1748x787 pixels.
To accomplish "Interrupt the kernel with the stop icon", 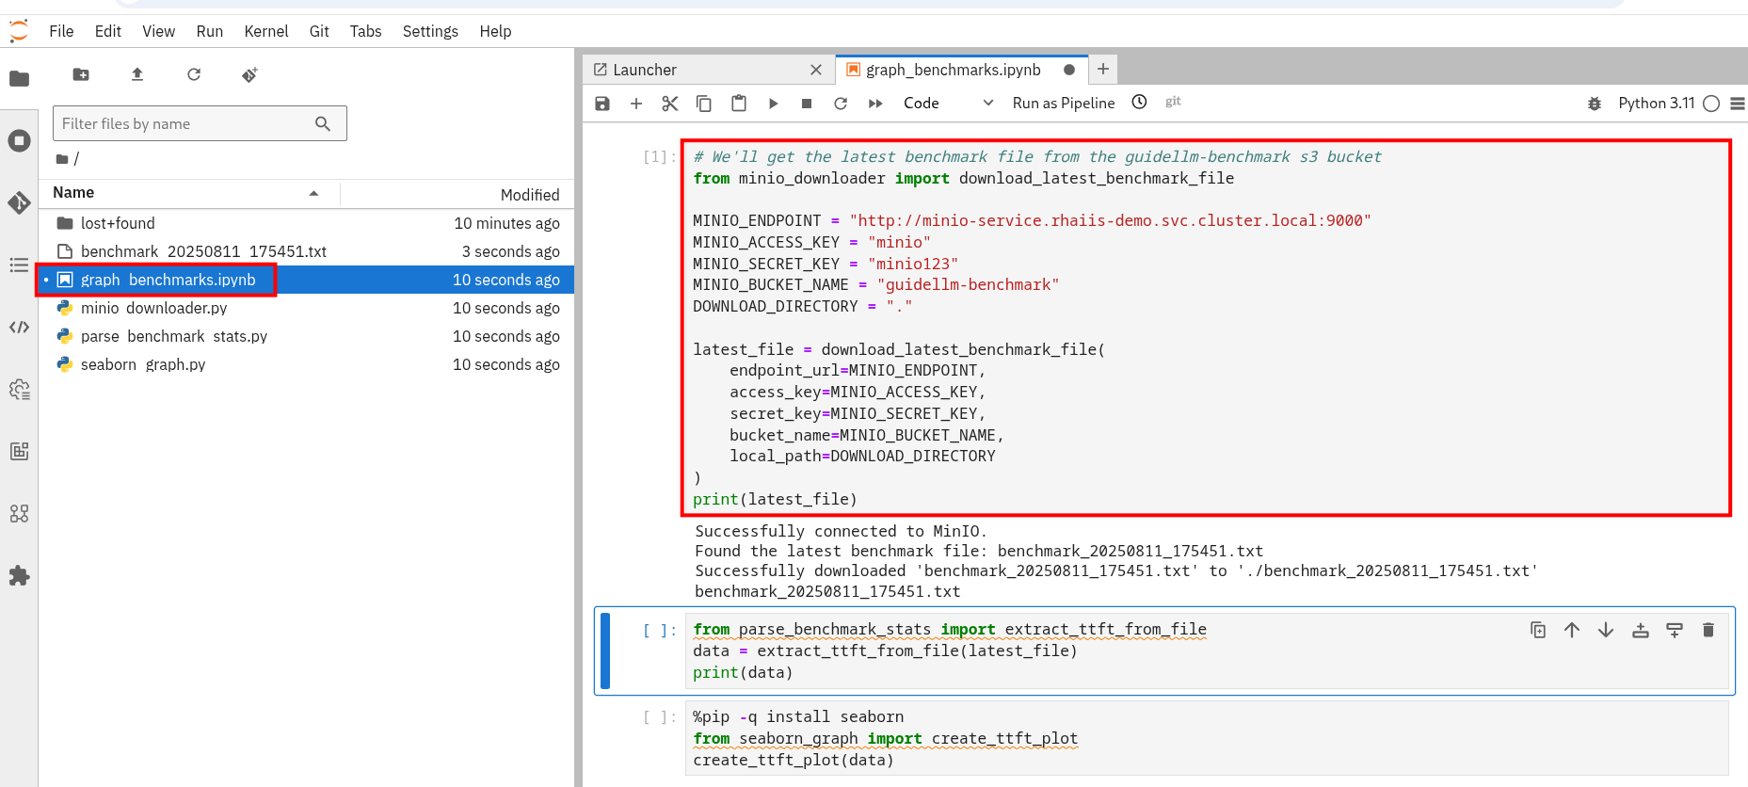I will point(807,104).
